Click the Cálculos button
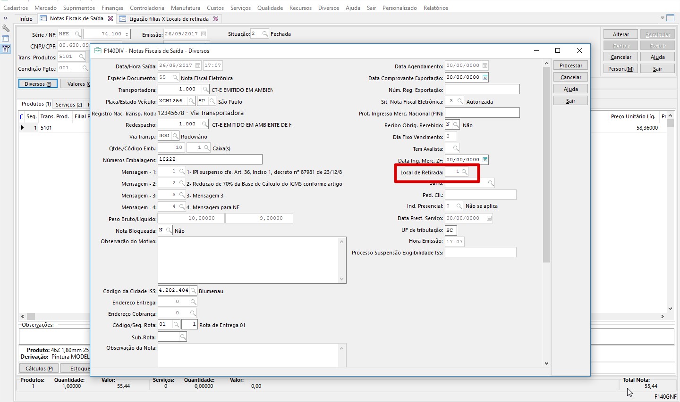 pos(39,369)
